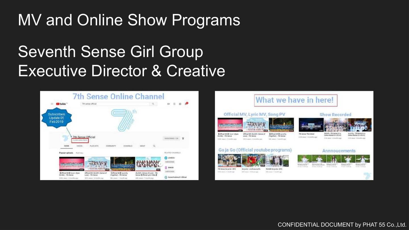This screenshot has width=409, height=230.
Task: Play the 5:07 video in Popular uploads
Action: 72,164
